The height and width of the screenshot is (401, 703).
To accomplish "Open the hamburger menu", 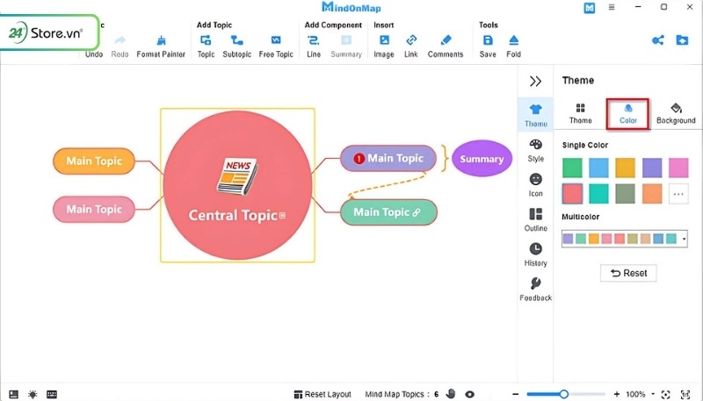I will [x=612, y=7].
